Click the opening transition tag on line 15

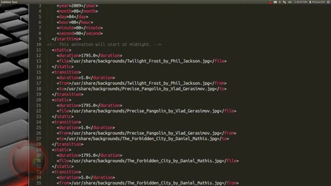coord(66,72)
